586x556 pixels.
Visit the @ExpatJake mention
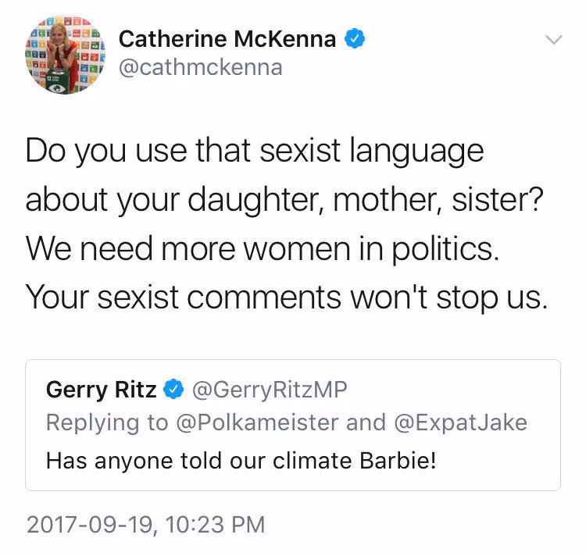point(459,422)
